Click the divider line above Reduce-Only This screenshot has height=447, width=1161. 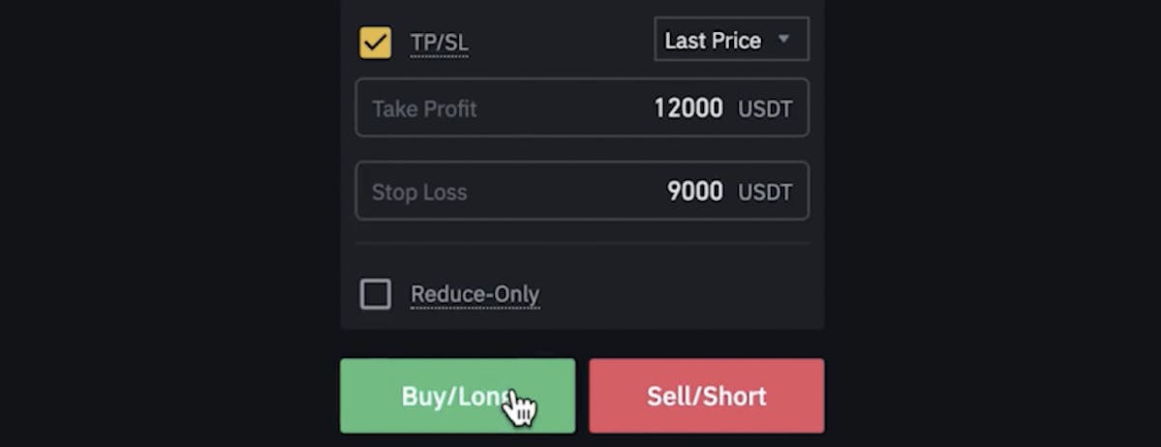[582, 244]
